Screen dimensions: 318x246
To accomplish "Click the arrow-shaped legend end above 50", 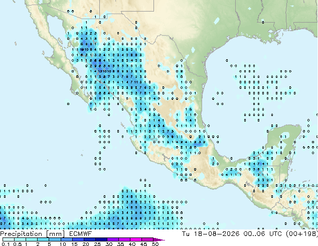I will point(159,239).
